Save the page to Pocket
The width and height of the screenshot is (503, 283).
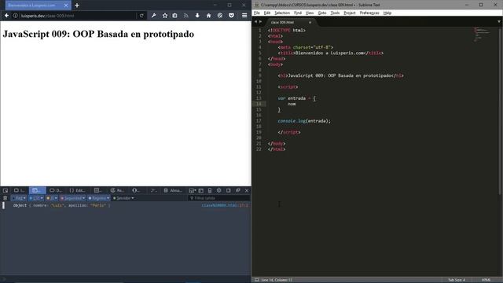point(231,16)
